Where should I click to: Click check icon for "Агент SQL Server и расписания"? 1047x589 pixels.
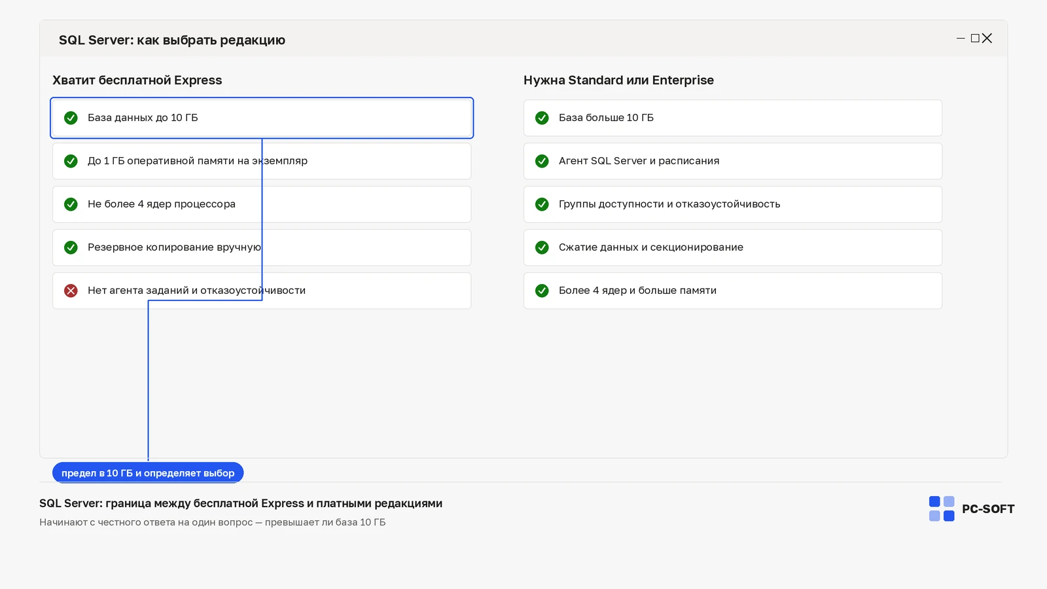point(542,161)
